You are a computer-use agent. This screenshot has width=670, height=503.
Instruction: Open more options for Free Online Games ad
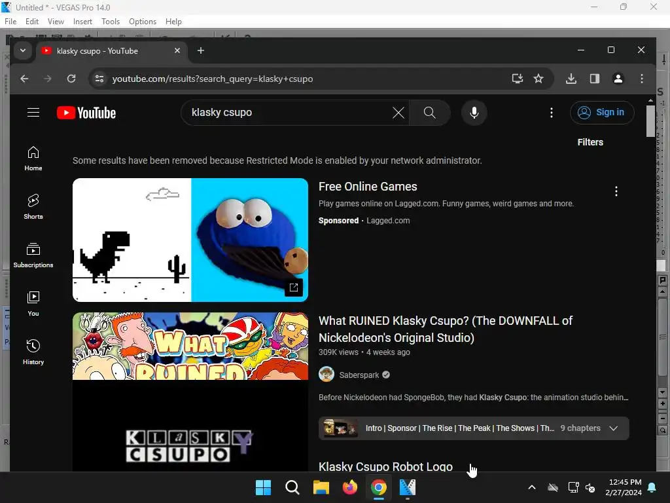coord(616,191)
